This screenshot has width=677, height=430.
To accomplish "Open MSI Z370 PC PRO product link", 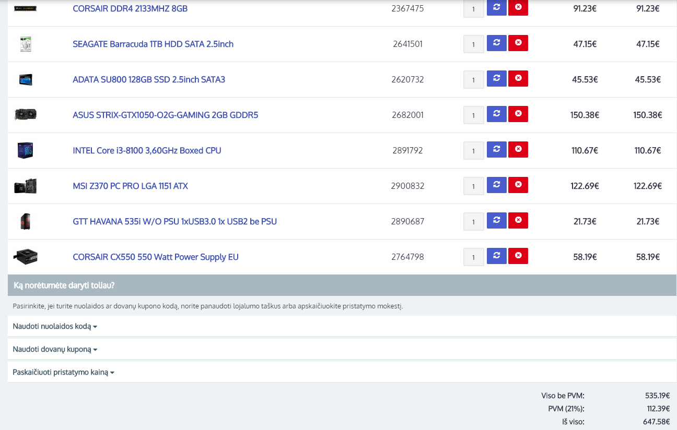I will click(130, 186).
